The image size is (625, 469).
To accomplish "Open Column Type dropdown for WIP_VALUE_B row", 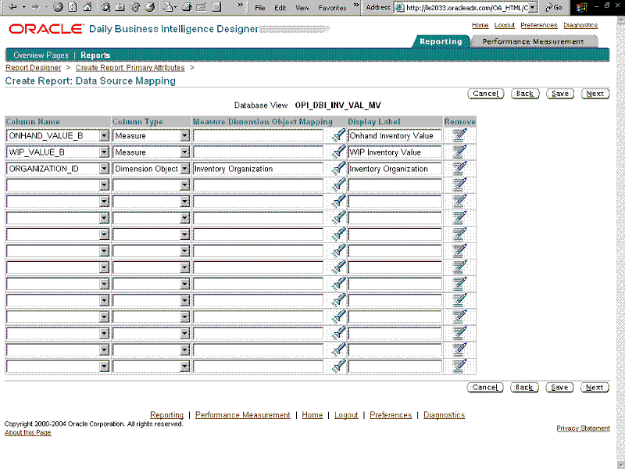I will 184,152.
